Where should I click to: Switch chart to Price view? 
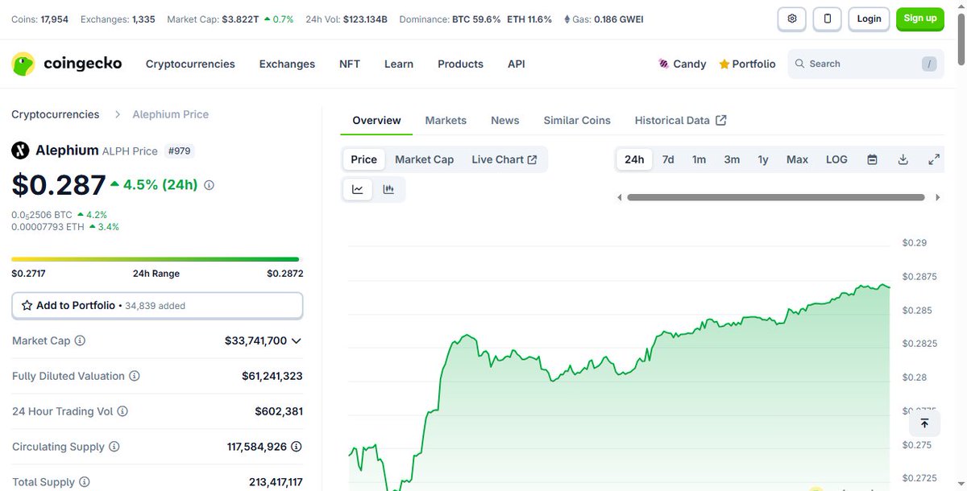[x=363, y=159]
